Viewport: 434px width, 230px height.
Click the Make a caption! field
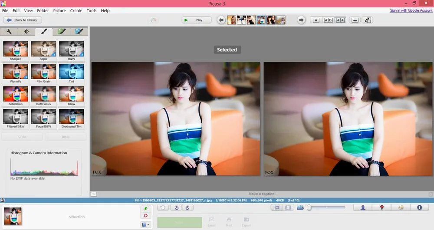coord(262,194)
